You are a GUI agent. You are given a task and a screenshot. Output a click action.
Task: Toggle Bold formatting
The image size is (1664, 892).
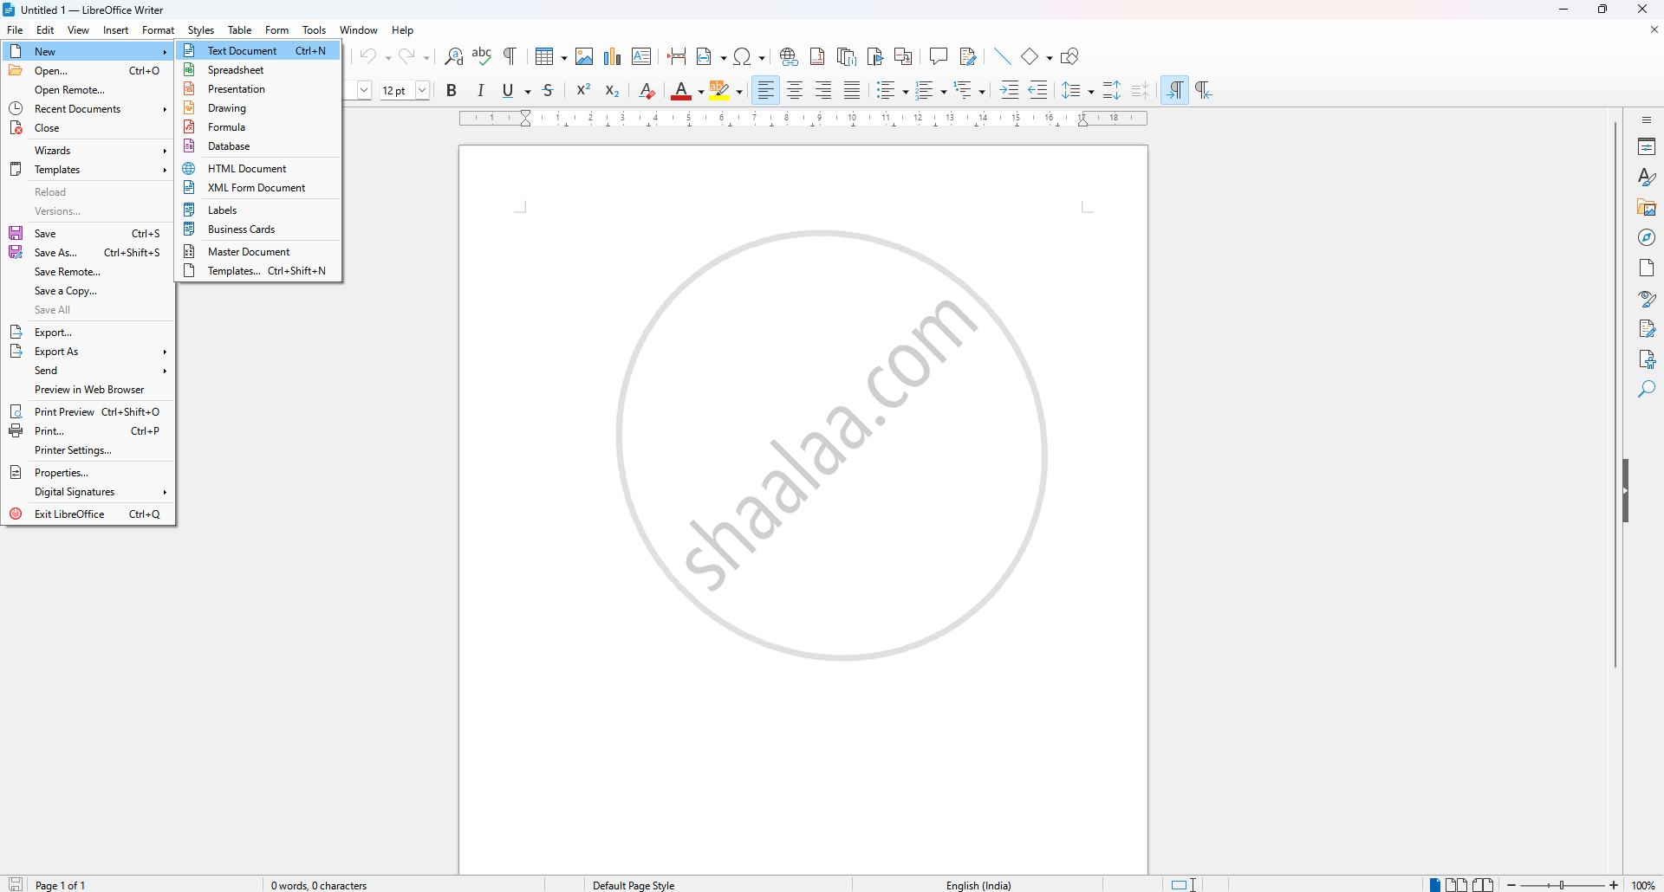pyautogui.click(x=452, y=91)
